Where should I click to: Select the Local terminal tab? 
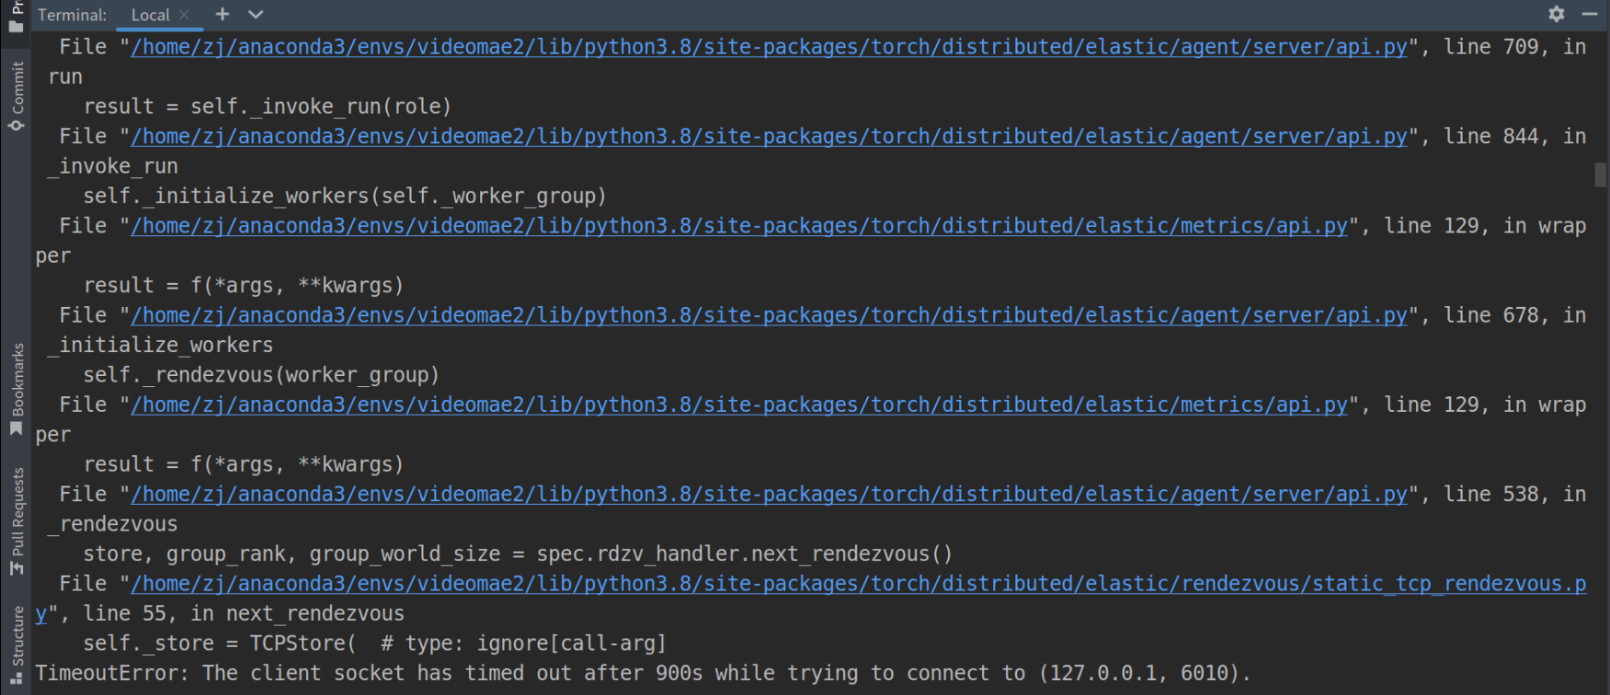pyautogui.click(x=151, y=14)
